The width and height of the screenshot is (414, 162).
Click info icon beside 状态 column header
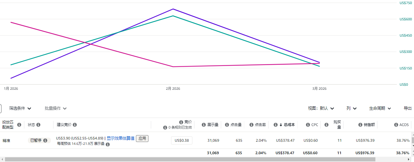tap(38, 125)
